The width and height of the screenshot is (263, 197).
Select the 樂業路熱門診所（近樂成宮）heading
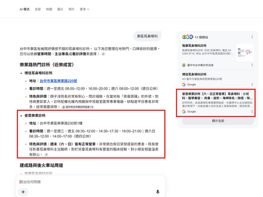[x=47, y=65]
